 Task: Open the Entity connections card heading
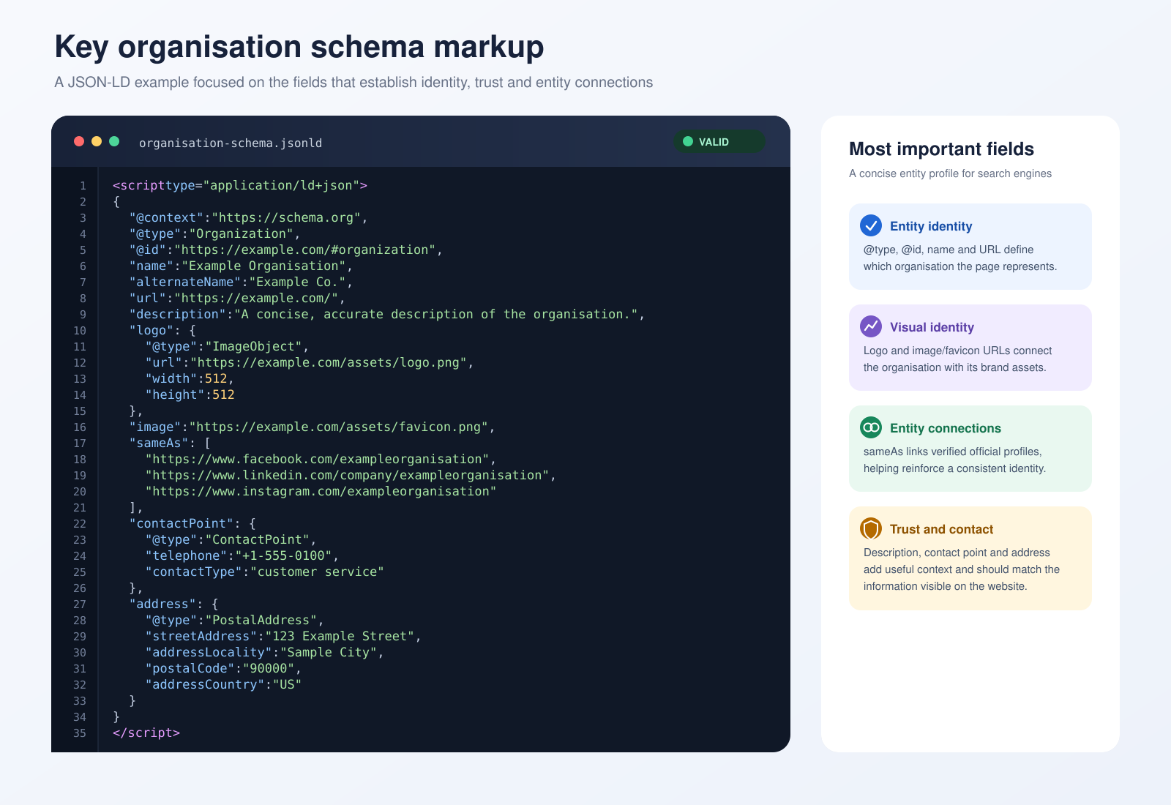pos(946,428)
